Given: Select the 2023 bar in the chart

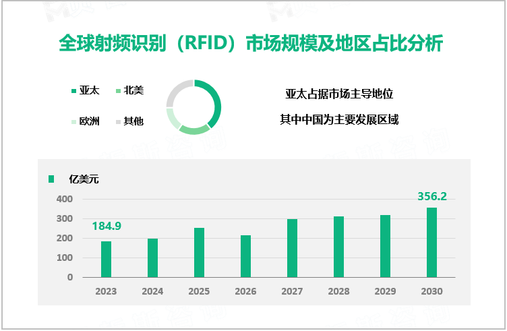Looking at the screenshot, I should [106, 260].
